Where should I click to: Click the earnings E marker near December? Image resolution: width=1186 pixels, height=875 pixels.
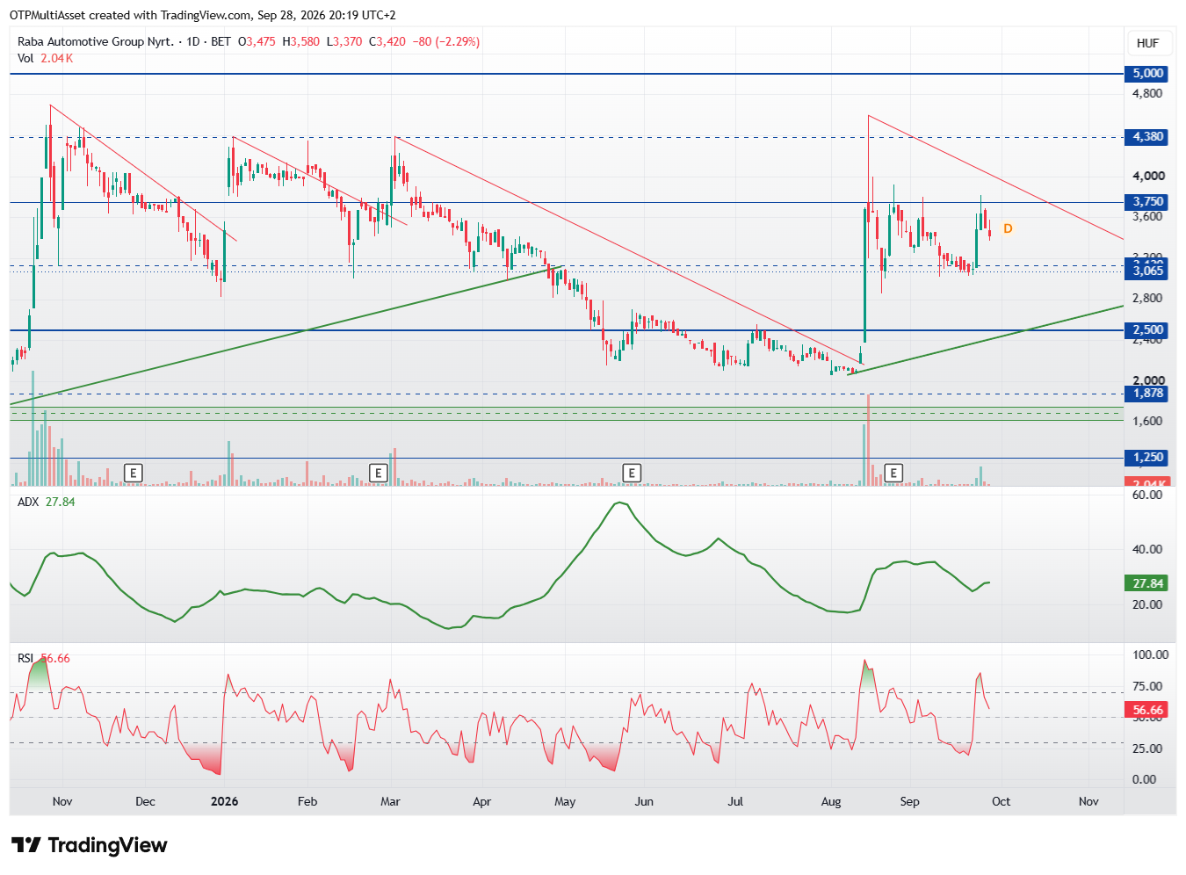133,474
